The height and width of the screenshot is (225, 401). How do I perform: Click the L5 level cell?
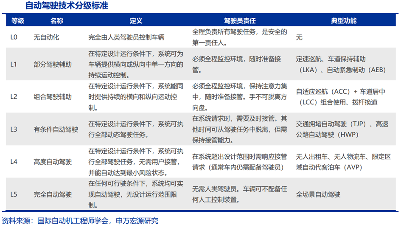click(x=14, y=194)
